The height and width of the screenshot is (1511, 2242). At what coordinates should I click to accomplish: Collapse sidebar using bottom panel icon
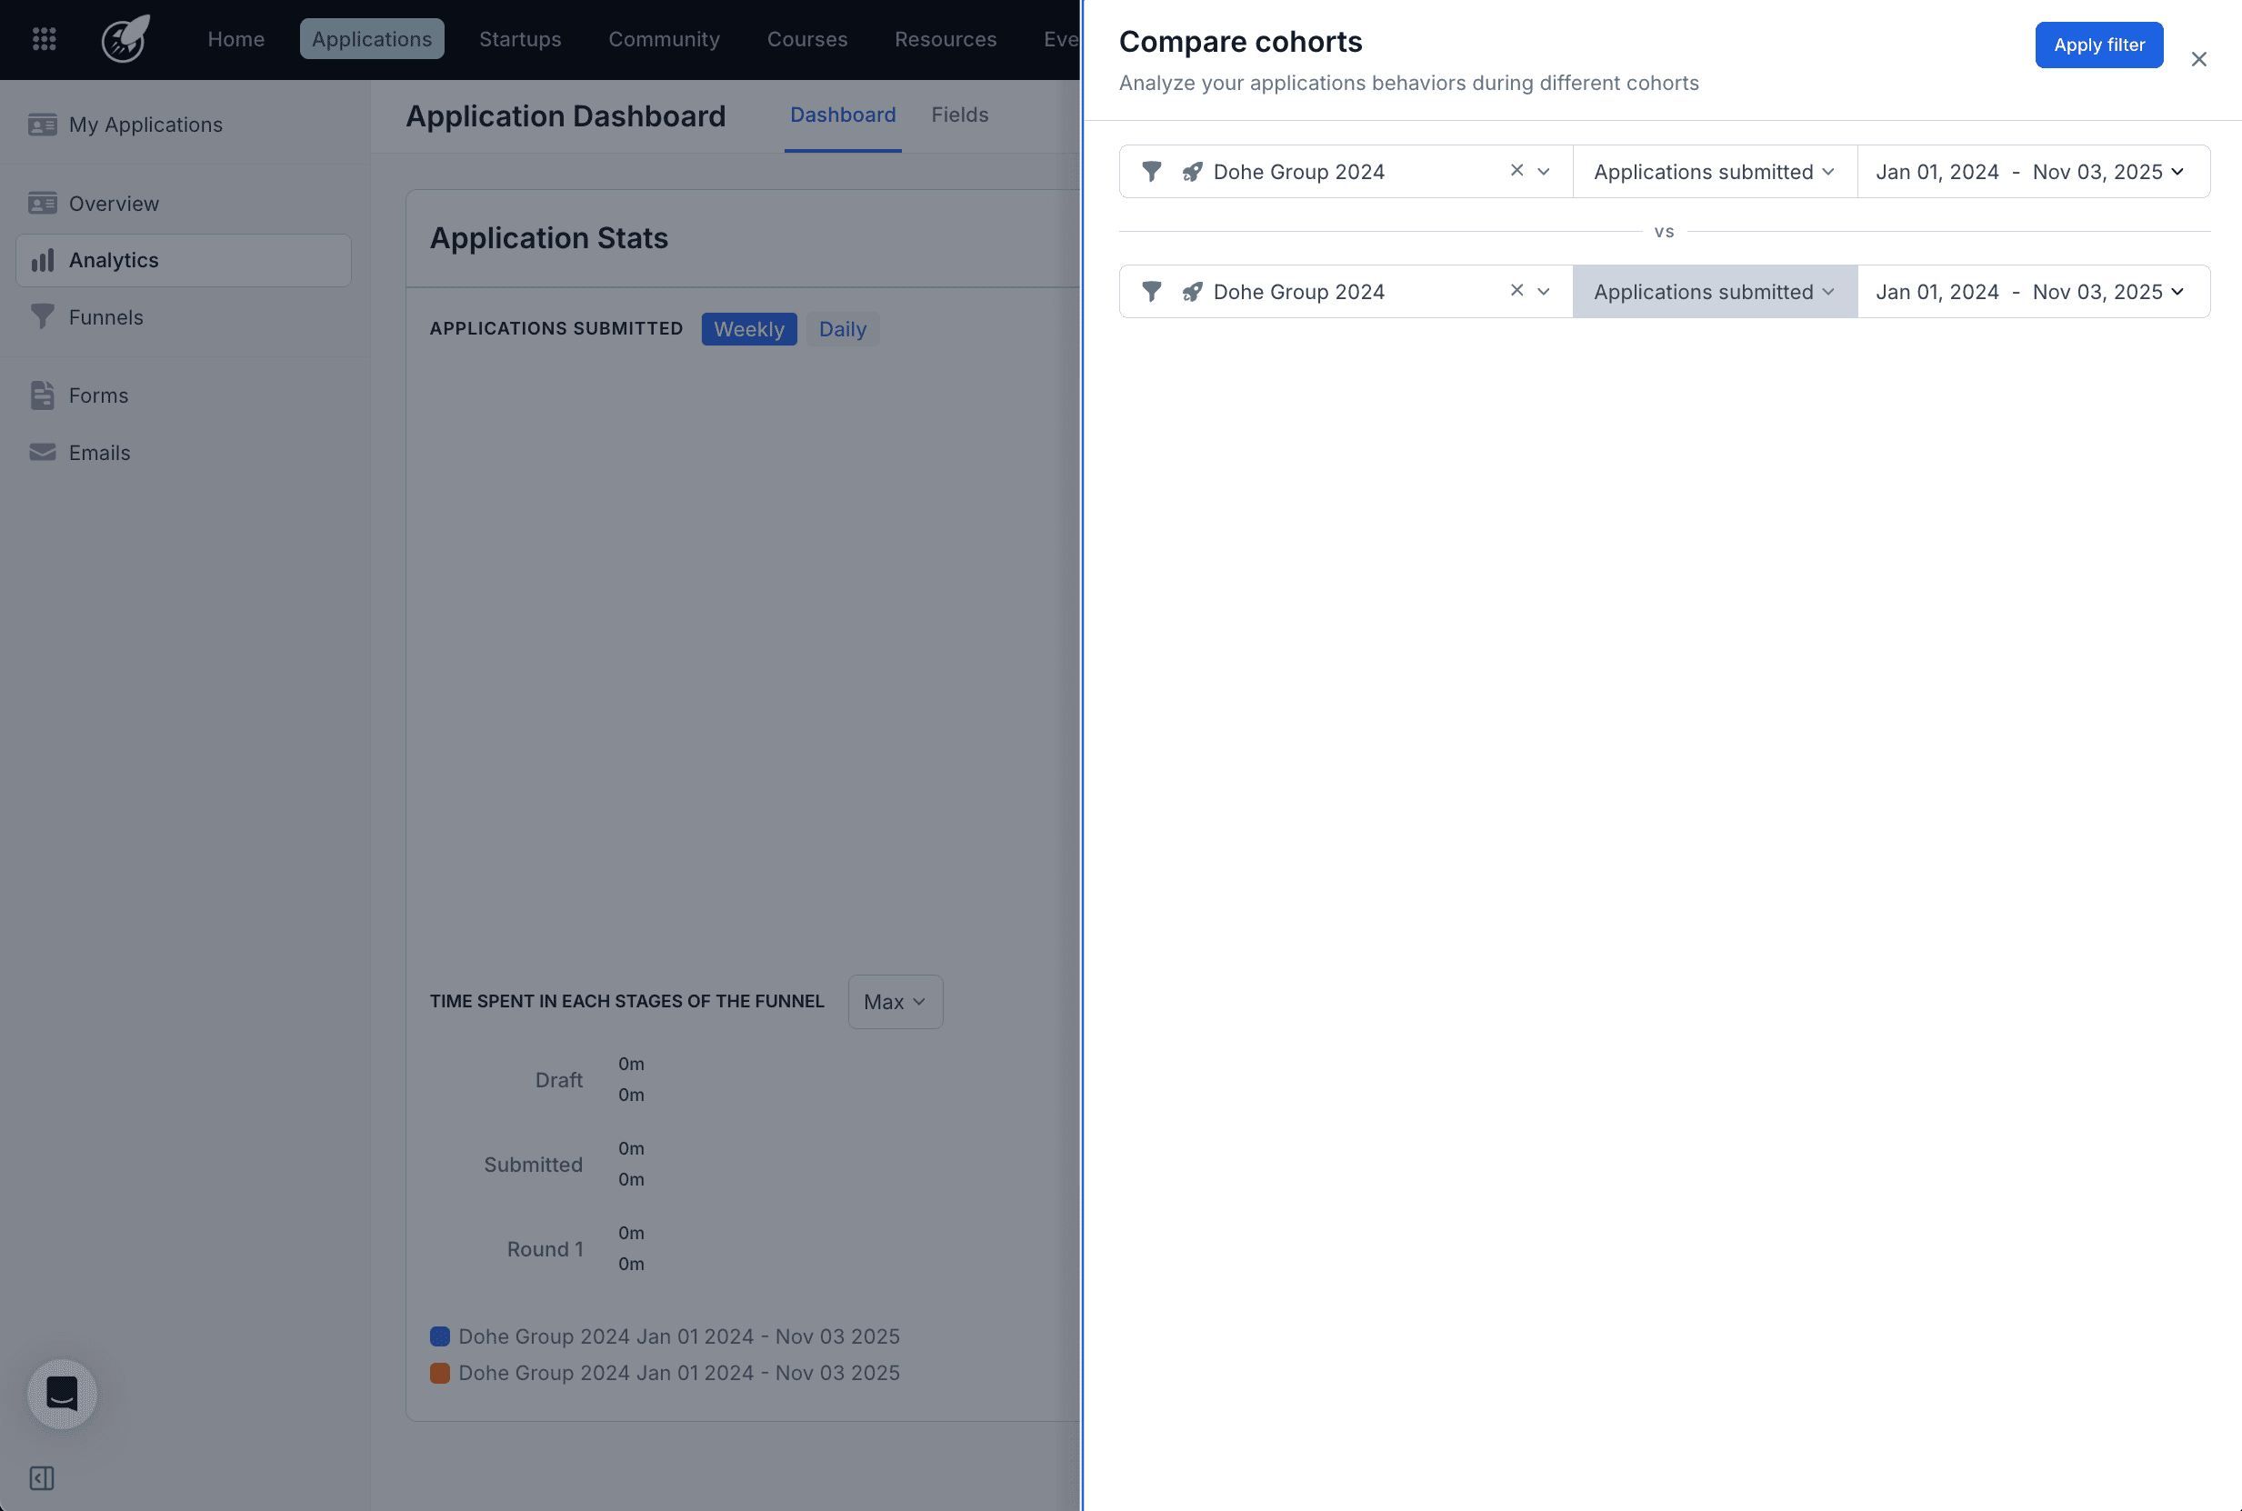[x=42, y=1477]
